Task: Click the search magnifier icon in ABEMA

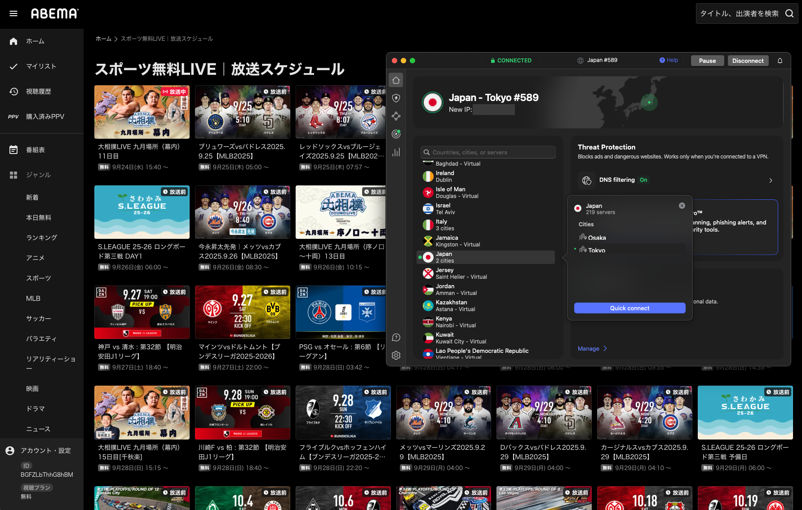Action: point(789,13)
